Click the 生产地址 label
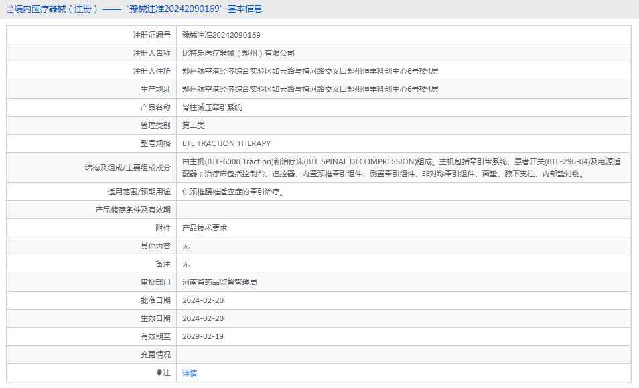Screen dimensions: 639x388 point(155,89)
